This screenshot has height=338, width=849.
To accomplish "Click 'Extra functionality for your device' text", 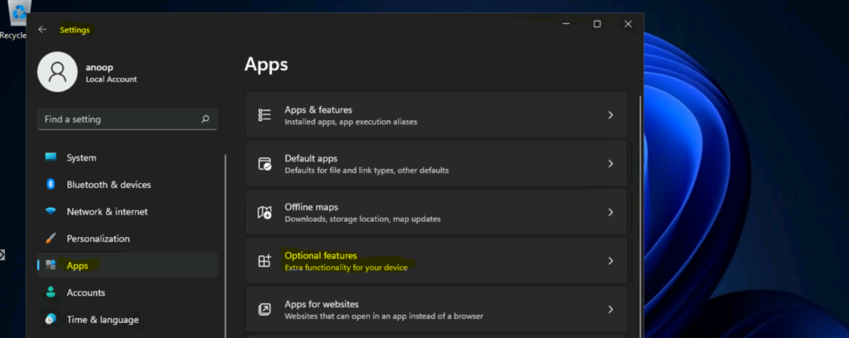I will [346, 268].
